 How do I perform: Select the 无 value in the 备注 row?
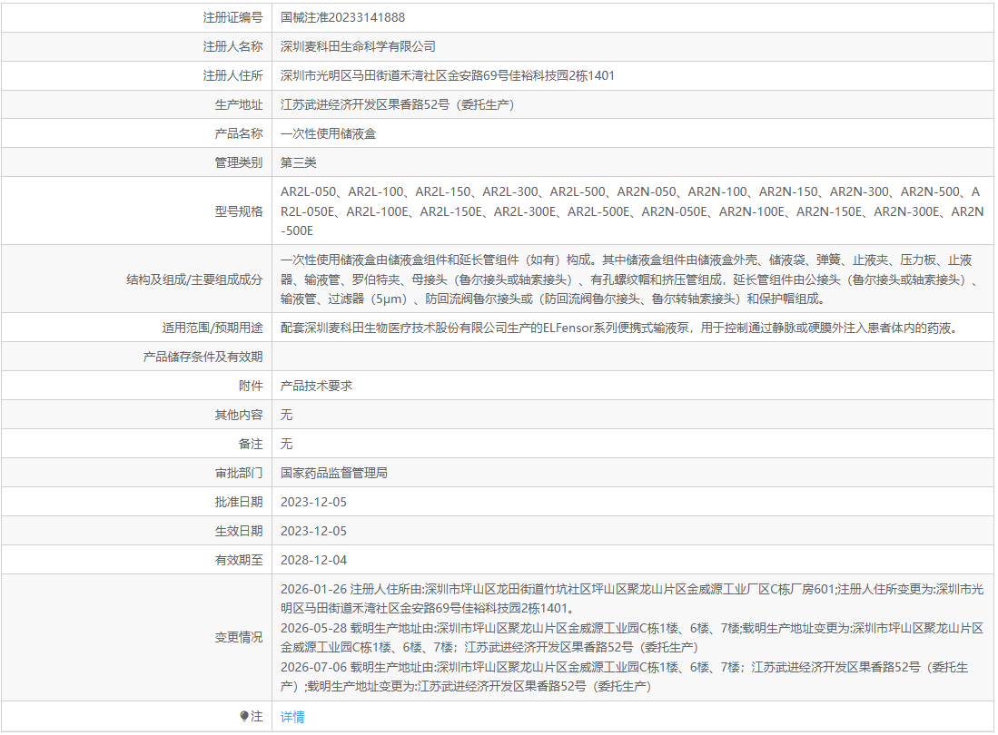tap(286, 444)
